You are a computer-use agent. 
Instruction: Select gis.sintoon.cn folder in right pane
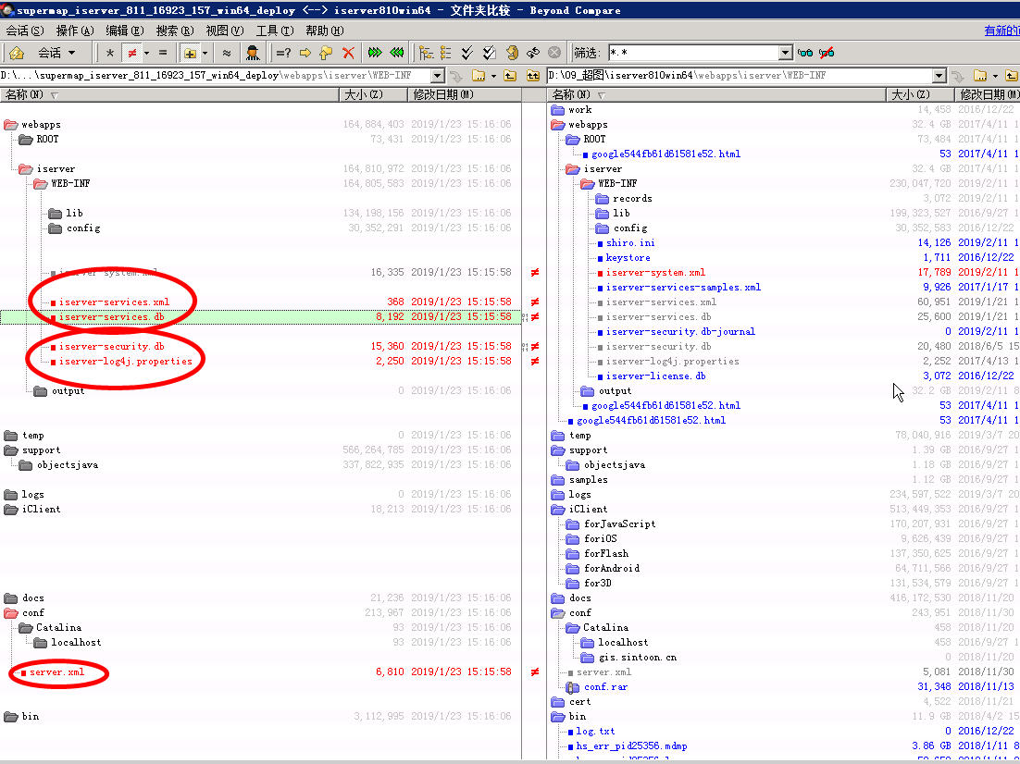pyautogui.click(x=638, y=658)
